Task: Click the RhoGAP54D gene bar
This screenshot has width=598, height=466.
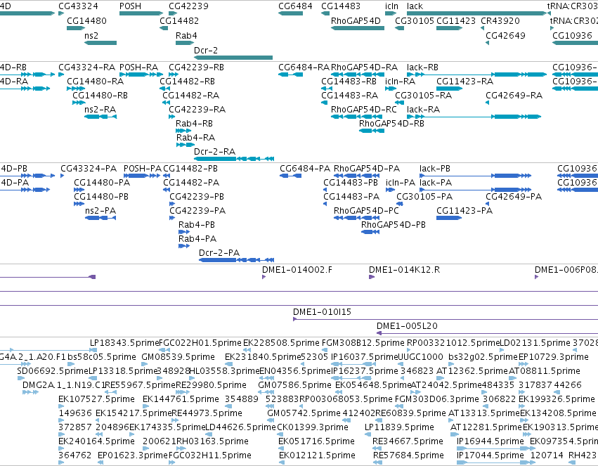Action: [x=358, y=28]
